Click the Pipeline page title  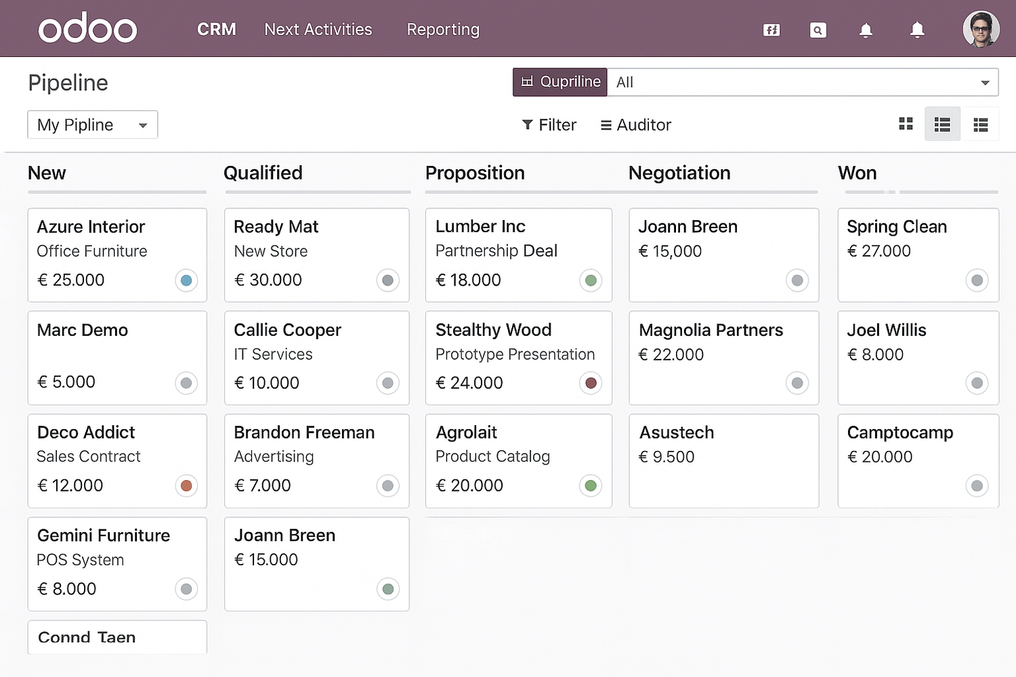(68, 83)
